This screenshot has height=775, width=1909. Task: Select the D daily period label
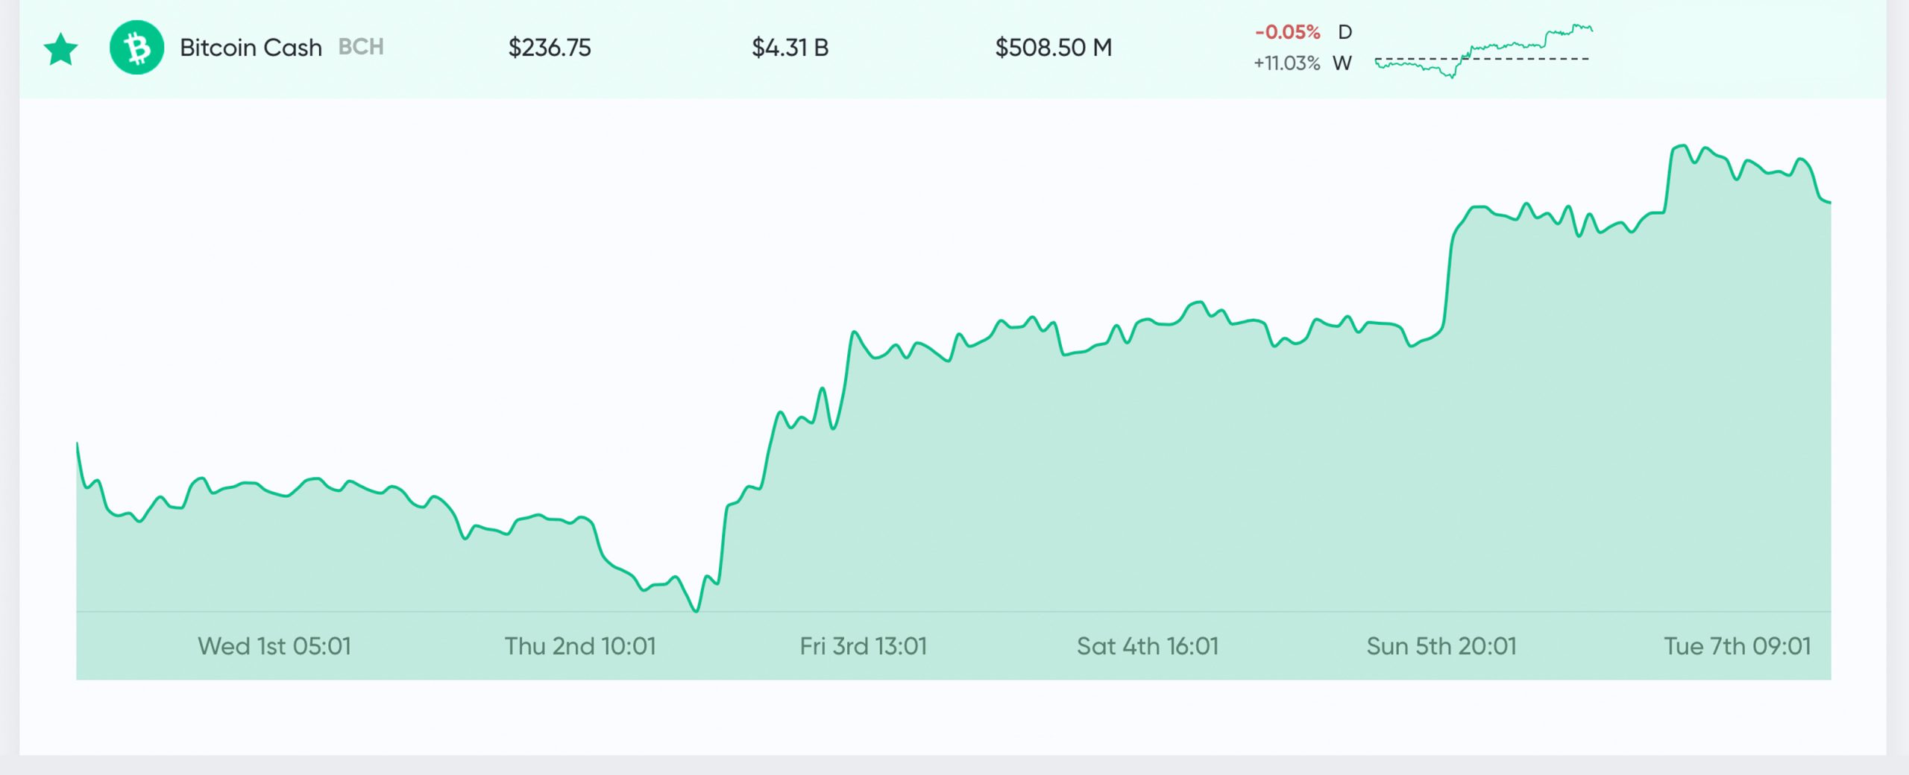(1345, 32)
